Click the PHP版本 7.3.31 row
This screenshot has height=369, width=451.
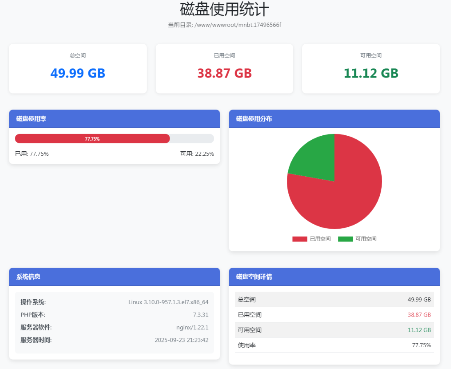pos(114,315)
